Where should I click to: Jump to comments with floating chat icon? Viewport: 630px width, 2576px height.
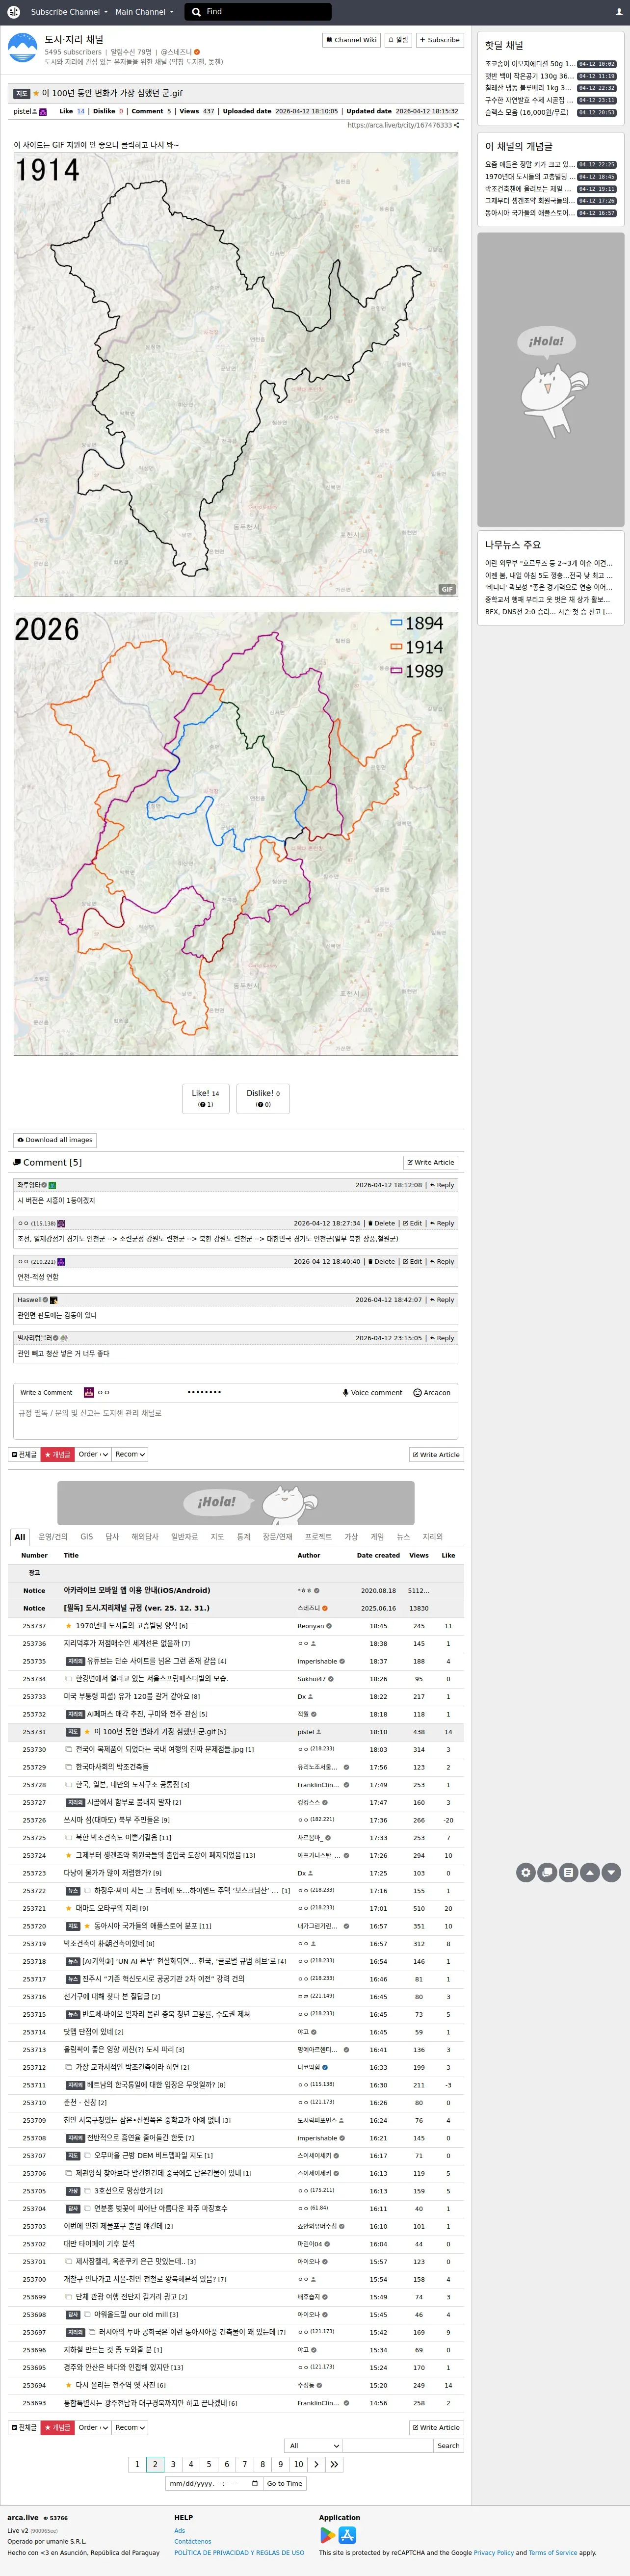547,1872
